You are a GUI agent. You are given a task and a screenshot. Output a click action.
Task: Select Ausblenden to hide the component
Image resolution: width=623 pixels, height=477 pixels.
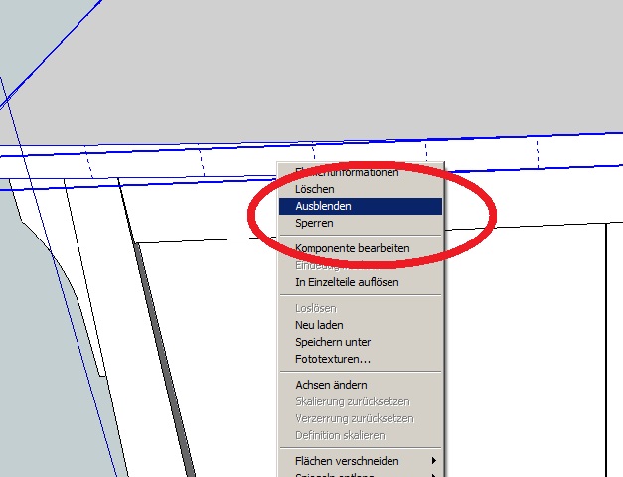361,206
